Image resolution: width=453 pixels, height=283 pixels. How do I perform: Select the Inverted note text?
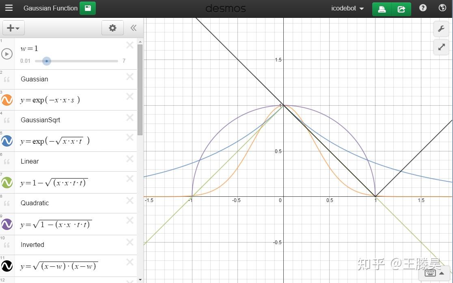tap(32, 245)
